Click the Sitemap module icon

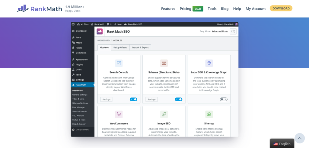click(x=209, y=114)
